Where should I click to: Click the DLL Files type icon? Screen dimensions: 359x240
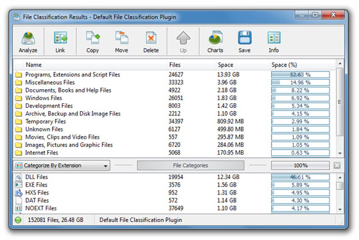(19, 177)
